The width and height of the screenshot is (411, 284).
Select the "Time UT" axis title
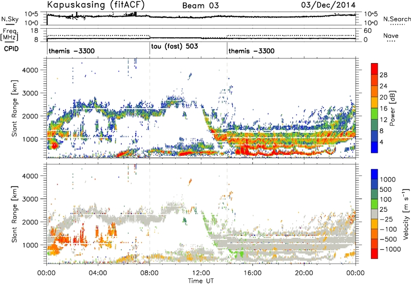pyautogui.click(x=201, y=280)
